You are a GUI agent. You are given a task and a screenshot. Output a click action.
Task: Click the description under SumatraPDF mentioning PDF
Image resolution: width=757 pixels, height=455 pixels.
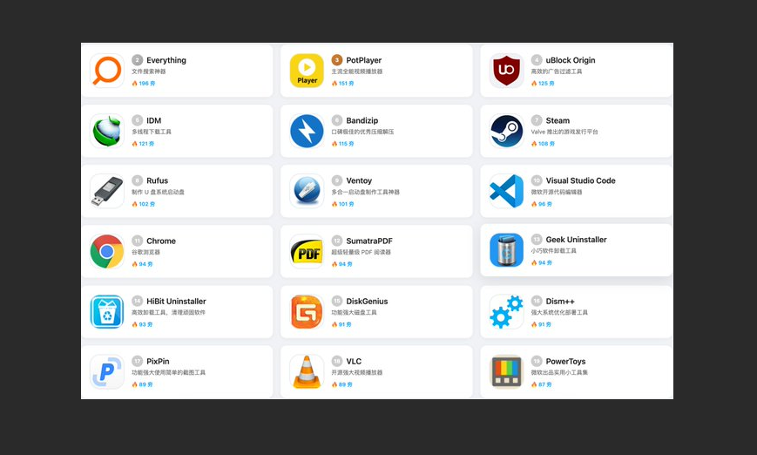coord(362,252)
